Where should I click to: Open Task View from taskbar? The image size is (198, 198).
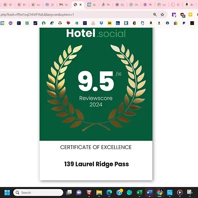pos(69,192)
